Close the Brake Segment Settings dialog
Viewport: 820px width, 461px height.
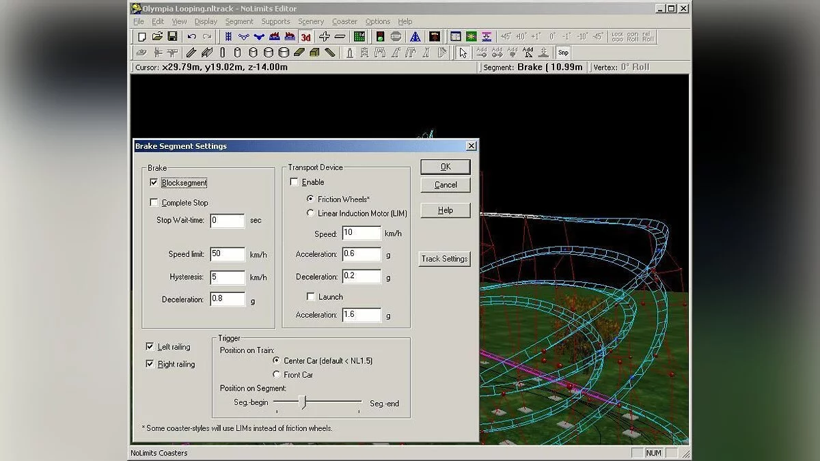point(471,146)
